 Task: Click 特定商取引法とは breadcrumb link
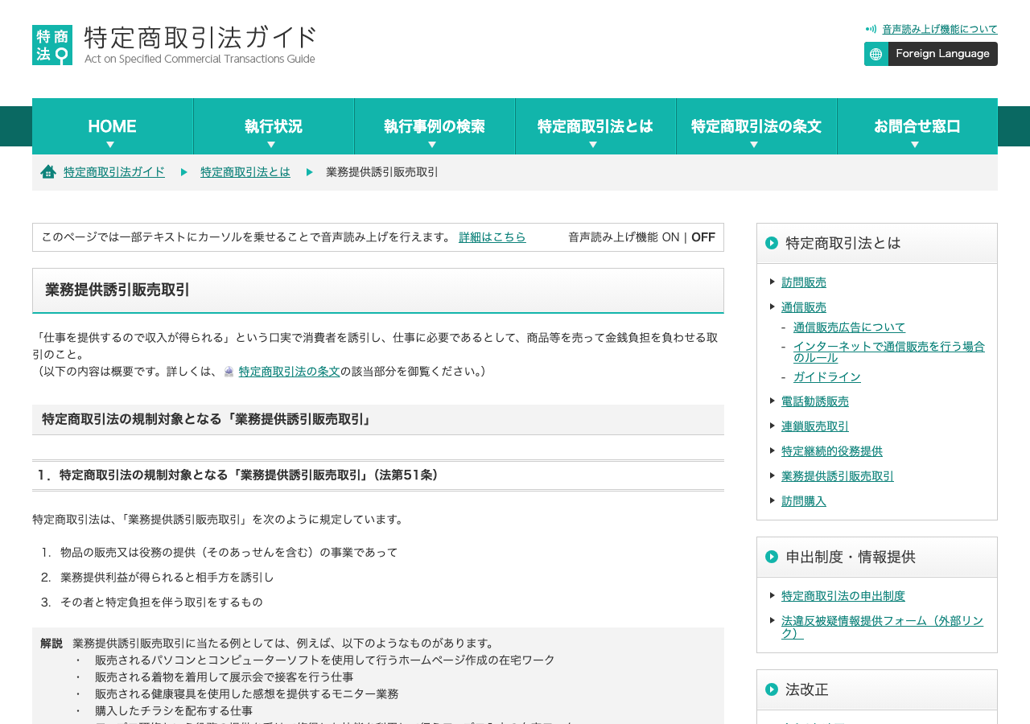coord(245,171)
